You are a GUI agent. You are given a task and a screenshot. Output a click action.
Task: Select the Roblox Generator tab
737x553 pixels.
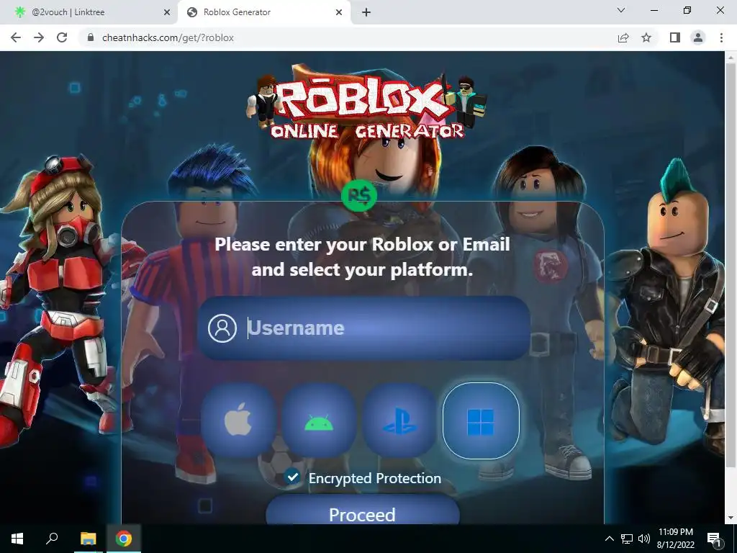[264, 12]
